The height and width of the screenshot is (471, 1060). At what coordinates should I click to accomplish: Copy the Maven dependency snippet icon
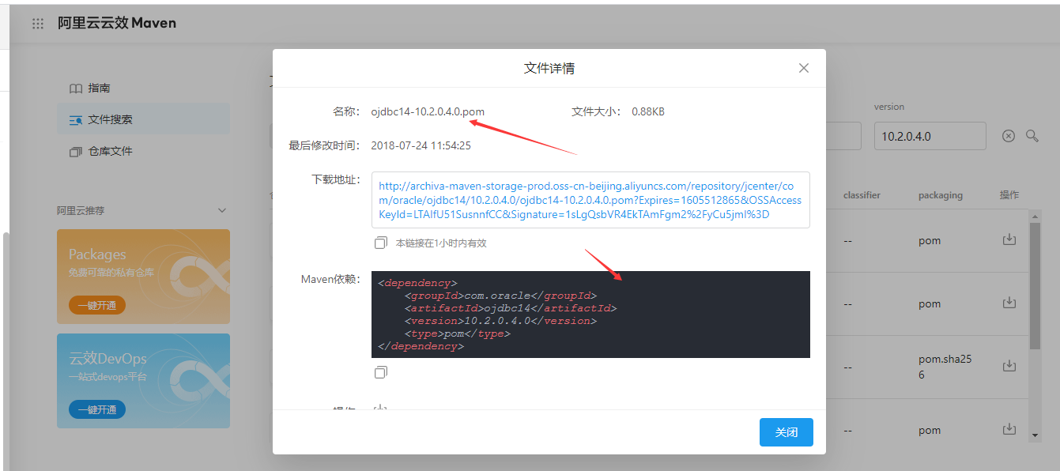381,371
